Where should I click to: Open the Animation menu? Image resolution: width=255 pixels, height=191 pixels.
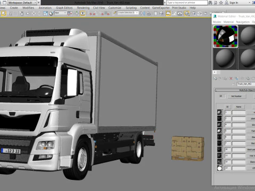45,8
